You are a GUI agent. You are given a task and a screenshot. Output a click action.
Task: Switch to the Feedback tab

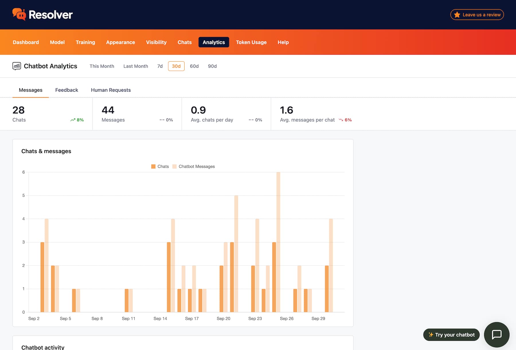pos(67,90)
